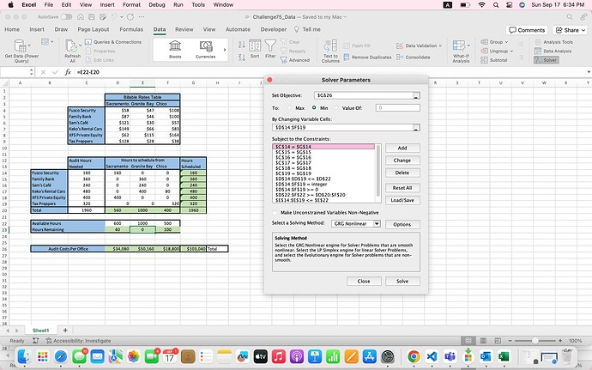Open the Developer ribbon tab
The width and height of the screenshot is (592, 370).
(x=274, y=29)
